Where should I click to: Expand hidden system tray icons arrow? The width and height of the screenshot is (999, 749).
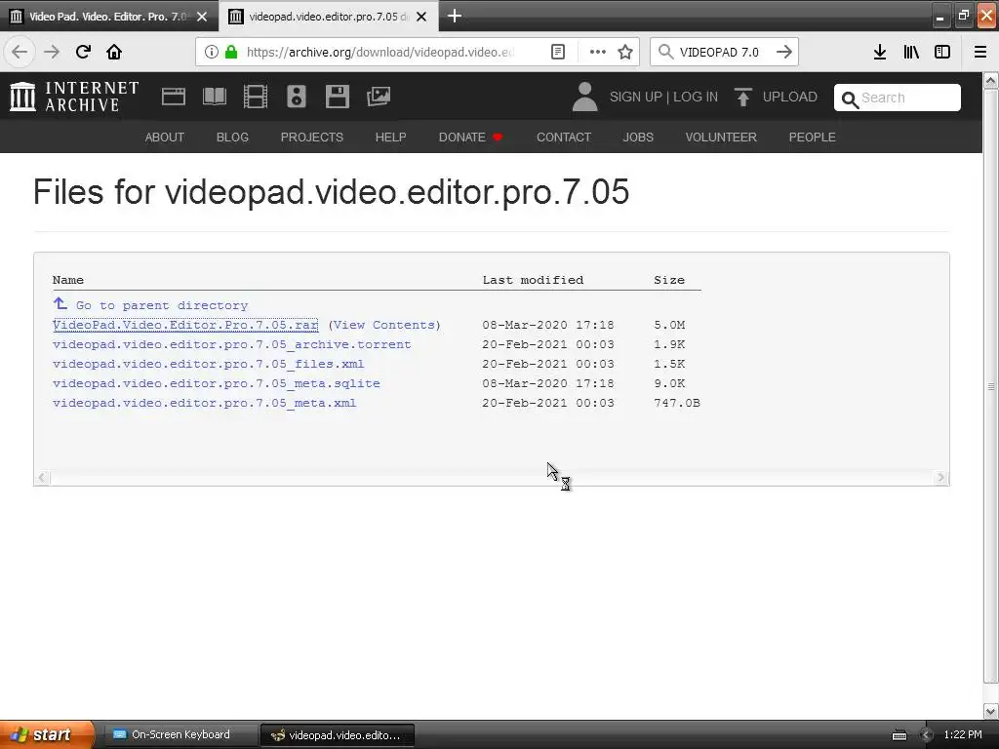(x=927, y=735)
